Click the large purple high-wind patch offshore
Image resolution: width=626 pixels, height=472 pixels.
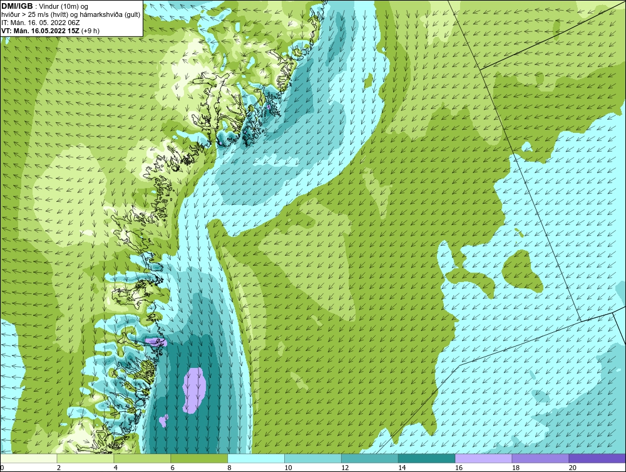pyautogui.click(x=195, y=391)
